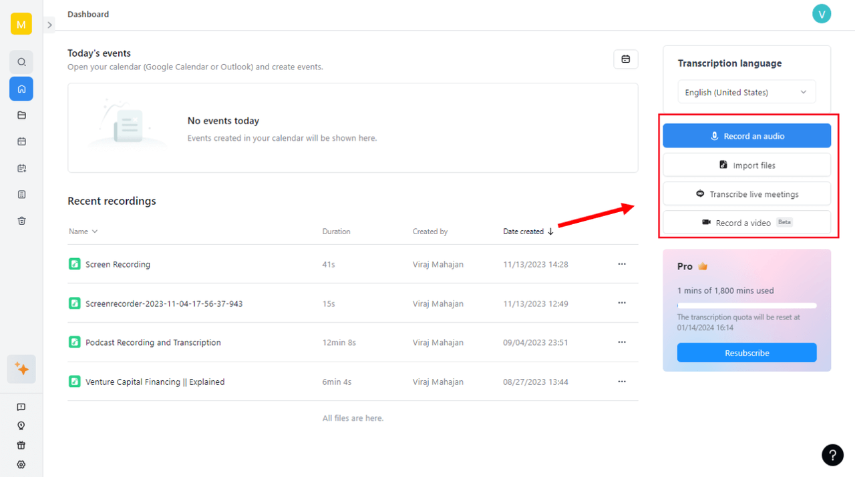The width and height of the screenshot is (855, 477).
Task: Click the Record an audio button
Action: pyautogui.click(x=747, y=136)
